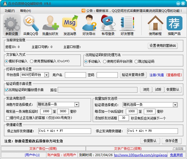Click the announcement speaker icon

coord(83,11)
